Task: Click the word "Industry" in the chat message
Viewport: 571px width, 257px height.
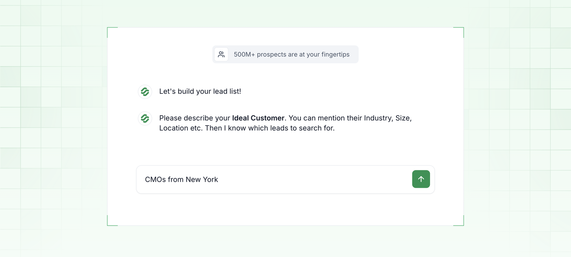Action: click(x=378, y=118)
